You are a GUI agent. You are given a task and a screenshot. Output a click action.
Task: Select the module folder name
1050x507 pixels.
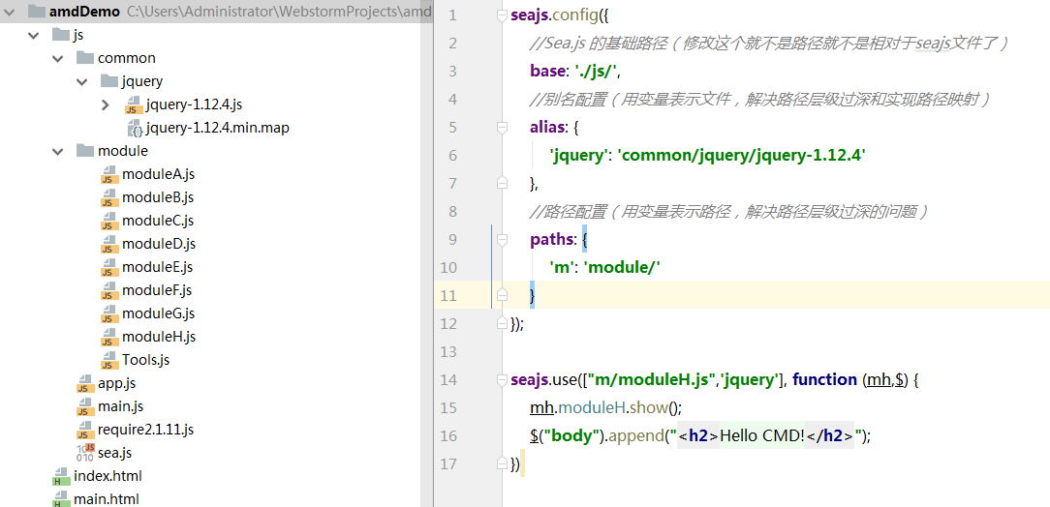[x=123, y=151]
